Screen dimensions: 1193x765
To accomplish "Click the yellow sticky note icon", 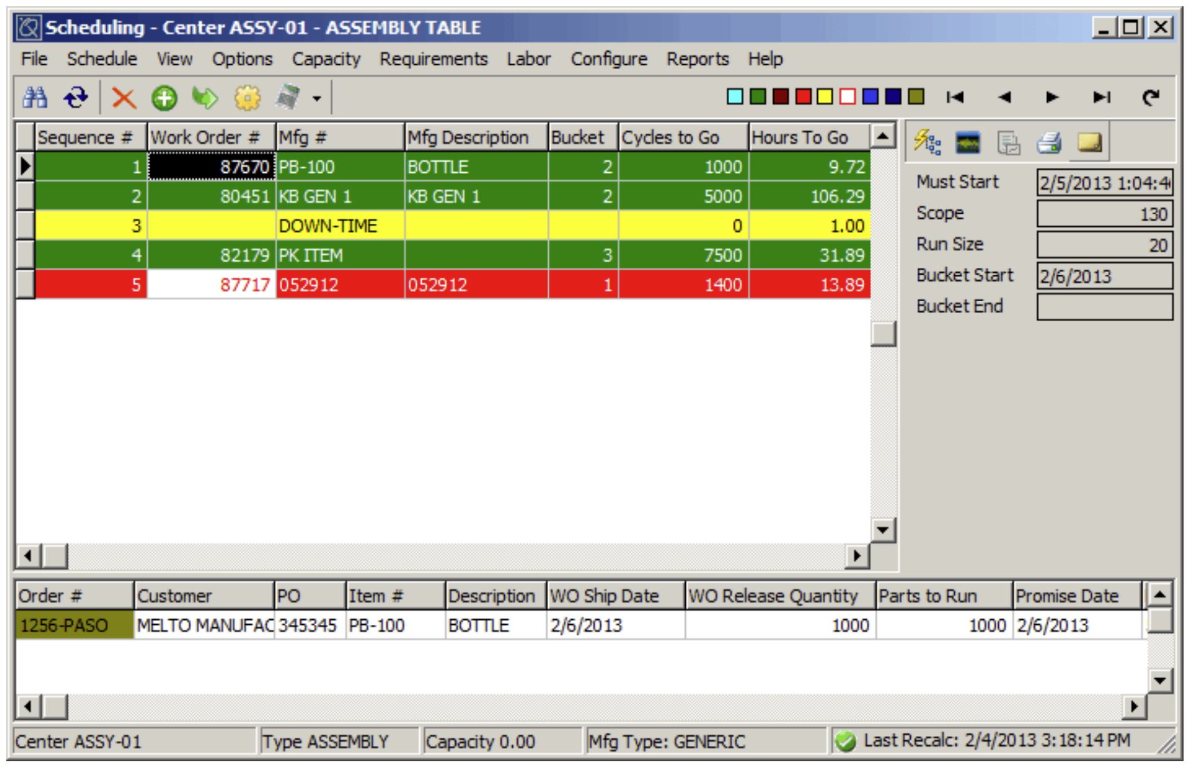I will point(1089,143).
